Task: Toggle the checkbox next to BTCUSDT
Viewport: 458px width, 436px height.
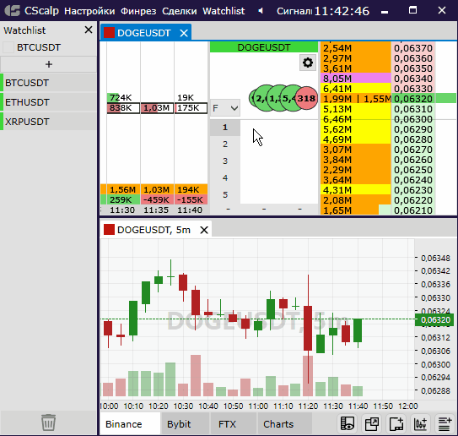Action: 8,47
